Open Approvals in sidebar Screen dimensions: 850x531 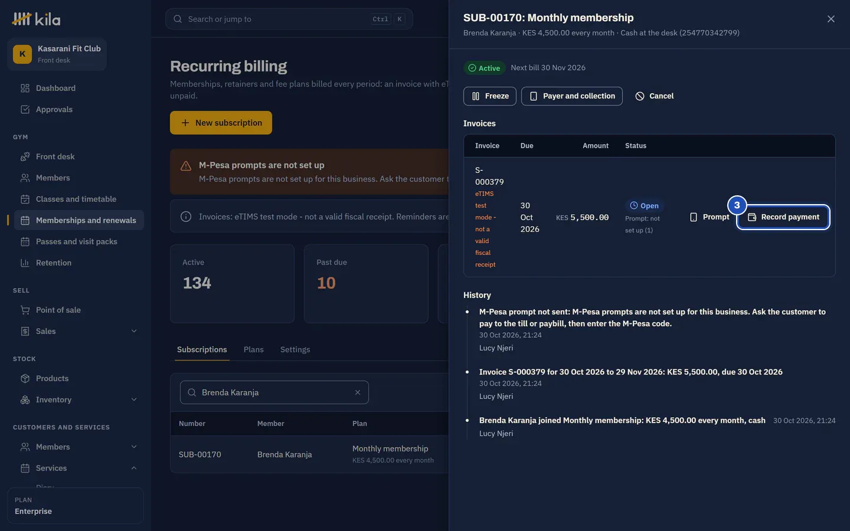click(x=79, y=109)
